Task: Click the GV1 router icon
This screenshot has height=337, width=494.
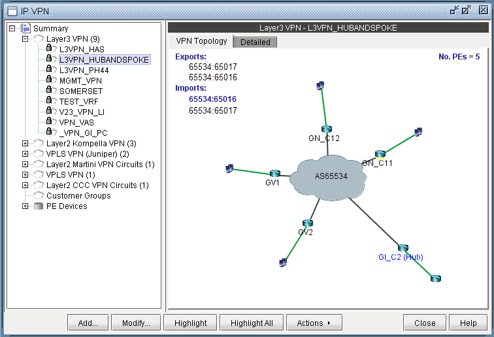Action: [x=274, y=174]
